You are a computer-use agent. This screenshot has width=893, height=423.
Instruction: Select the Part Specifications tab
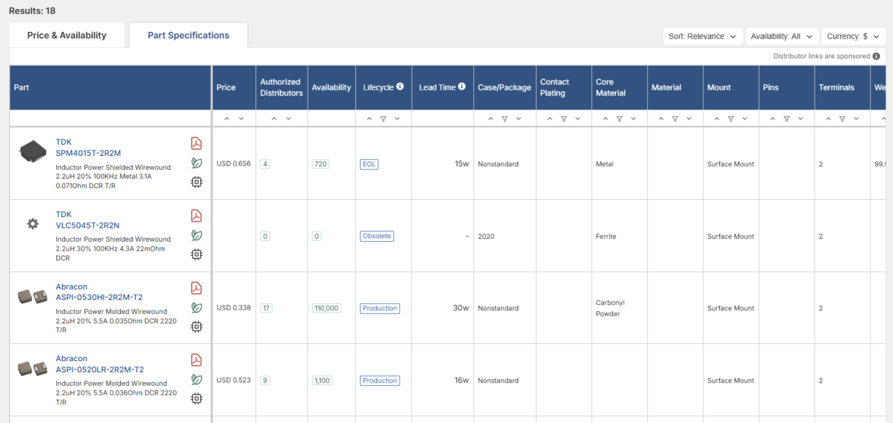pos(188,36)
